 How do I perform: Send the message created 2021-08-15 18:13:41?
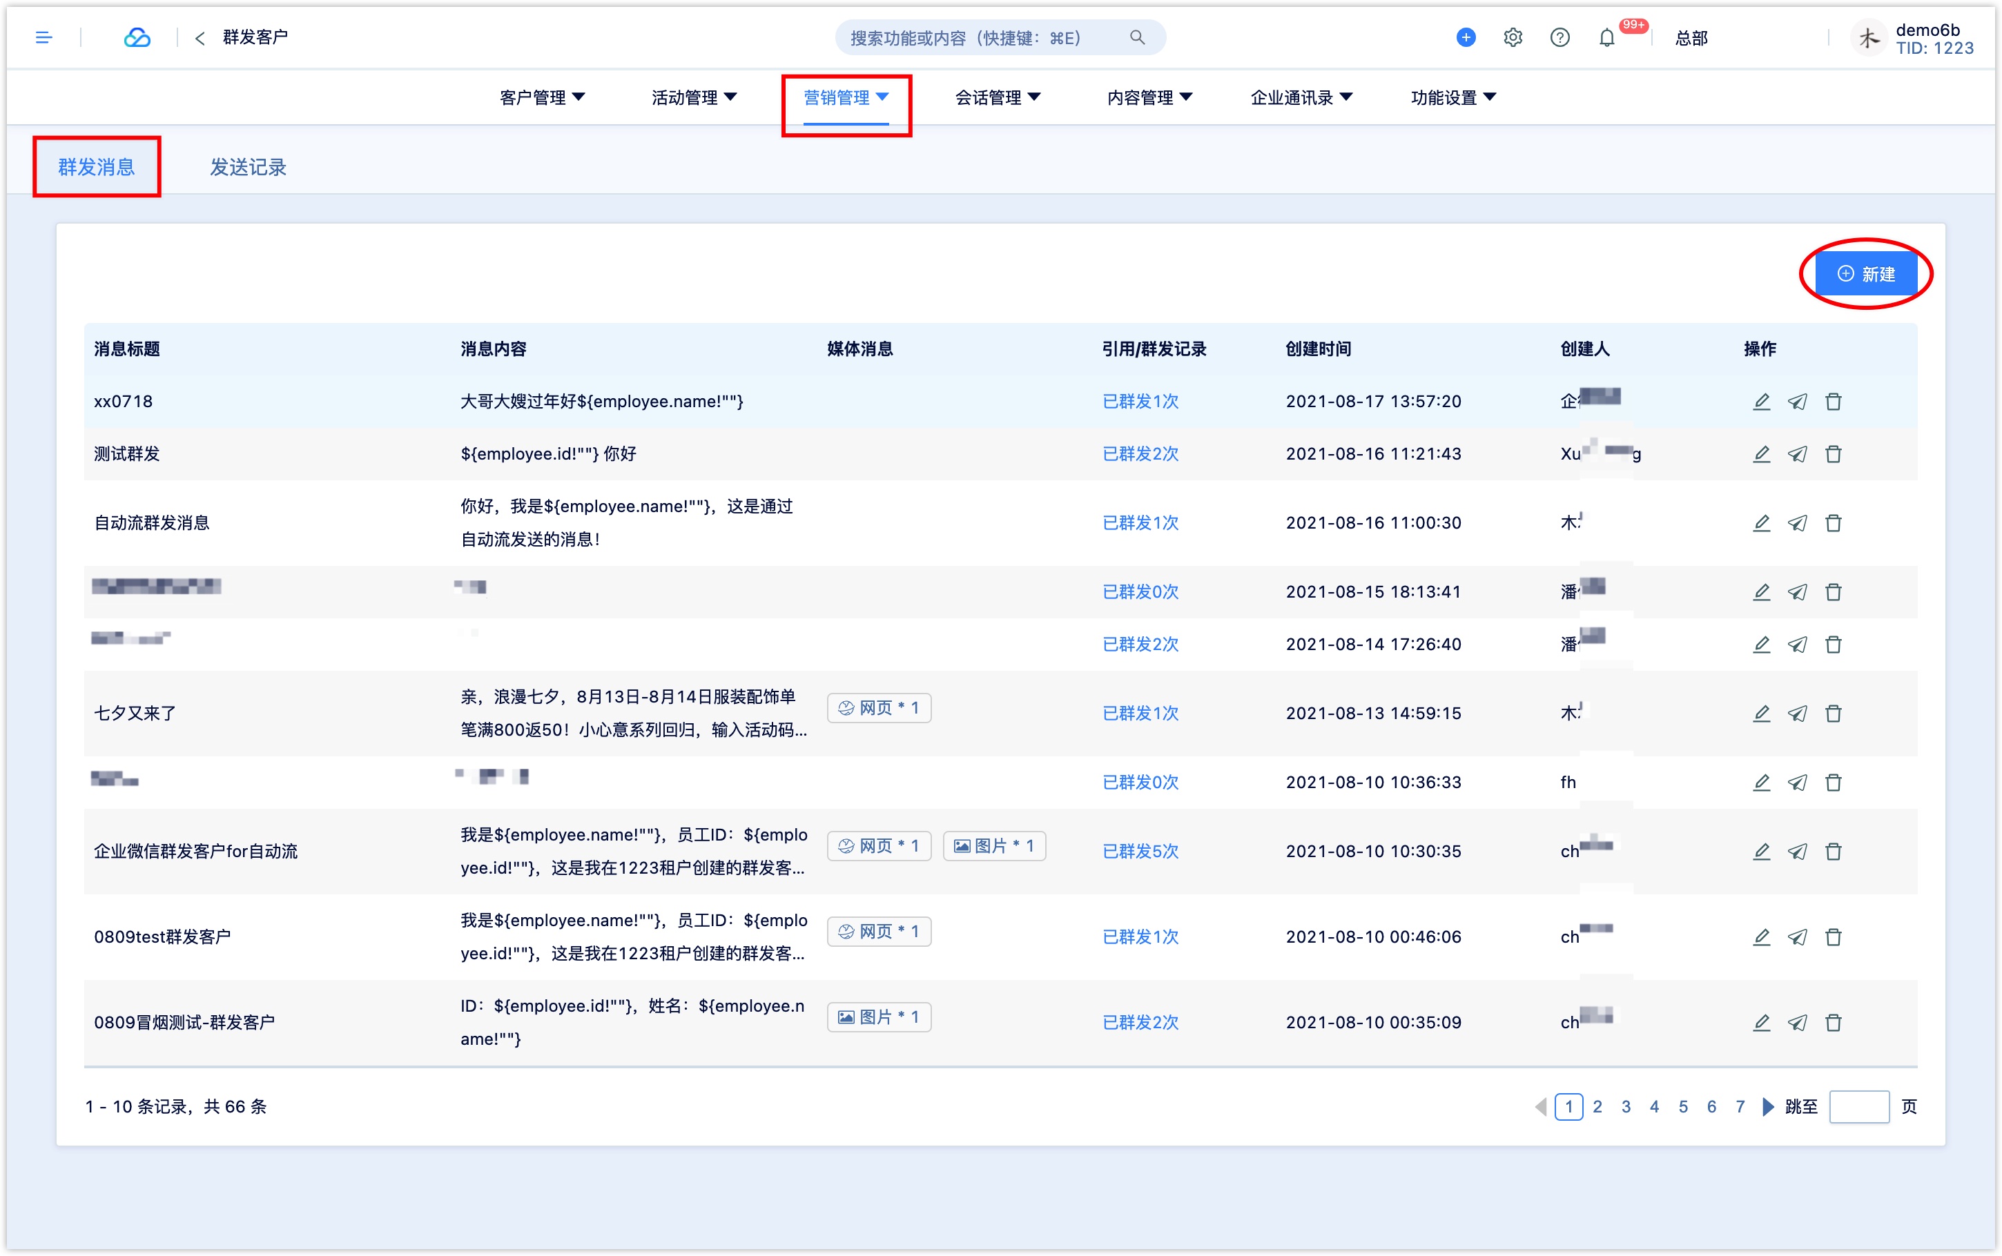click(x=1797, y=591)
